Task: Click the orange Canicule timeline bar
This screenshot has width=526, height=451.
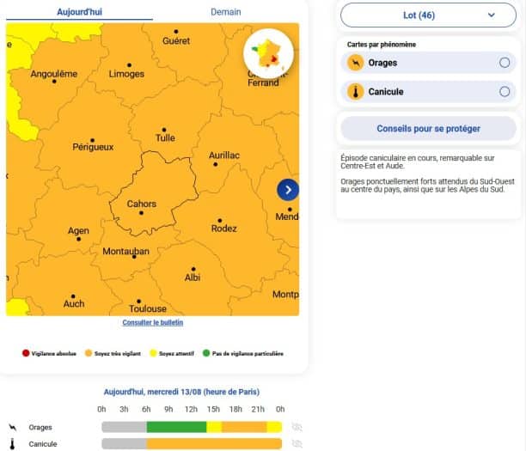Action: tap(214, 443)
